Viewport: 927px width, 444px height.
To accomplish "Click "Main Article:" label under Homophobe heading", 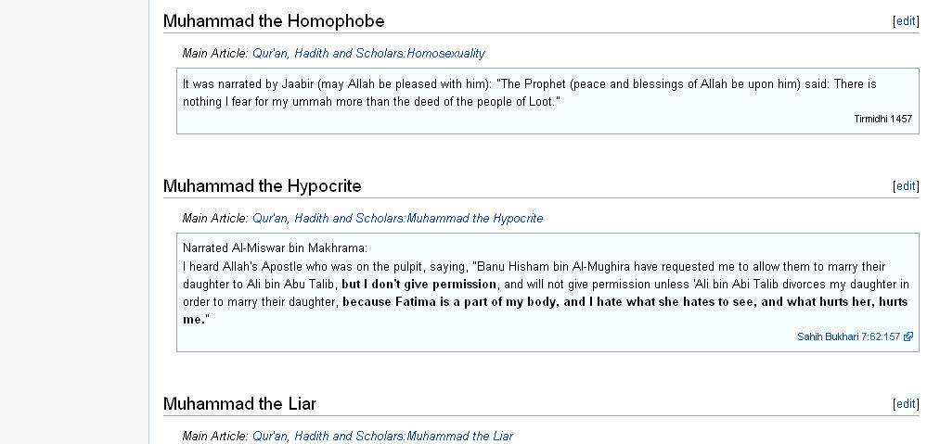I will coord(215,53).
